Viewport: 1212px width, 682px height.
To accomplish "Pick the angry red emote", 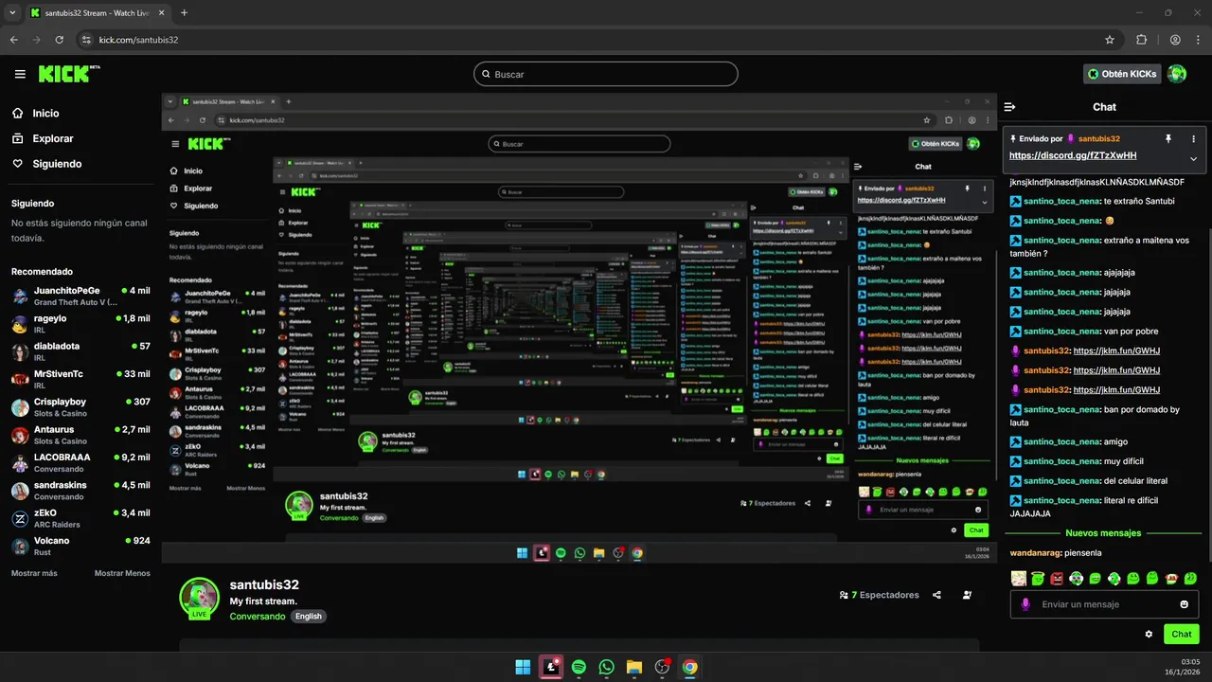I will 1057,578.
